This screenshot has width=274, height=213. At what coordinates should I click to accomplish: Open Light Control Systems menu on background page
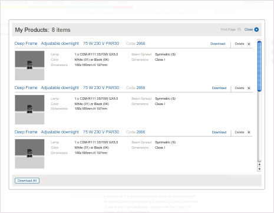tap(89, 2)
